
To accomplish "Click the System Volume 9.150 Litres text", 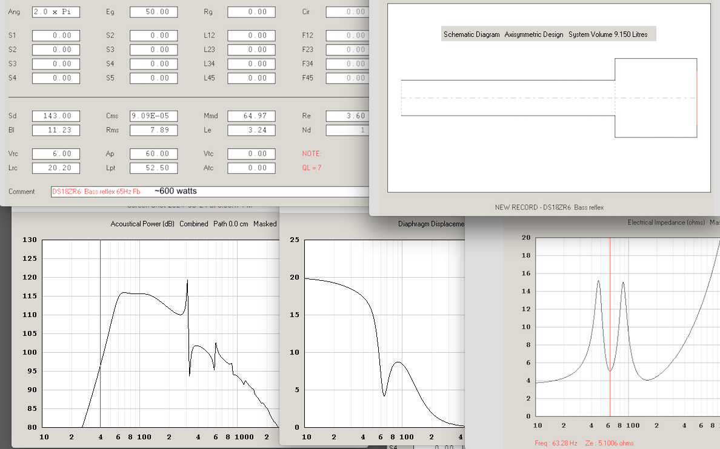I will click(608, 34).
